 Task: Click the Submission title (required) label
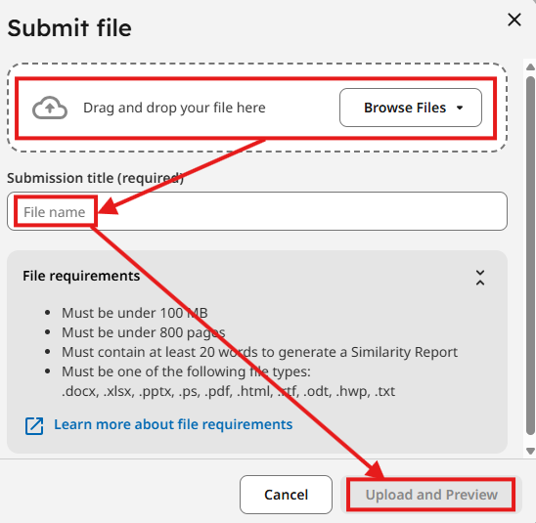[x=96, y=178]
